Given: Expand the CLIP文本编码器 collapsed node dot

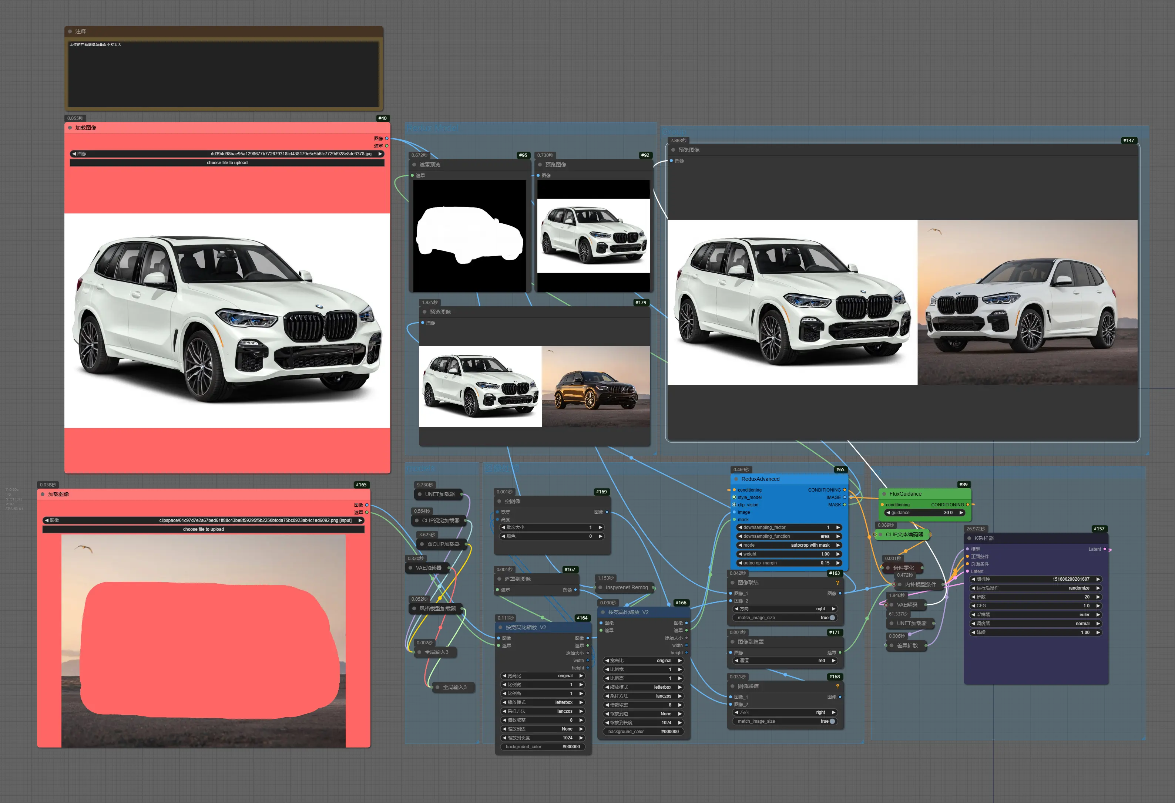Looking at the screenshot, I should (x=880, y=535).
